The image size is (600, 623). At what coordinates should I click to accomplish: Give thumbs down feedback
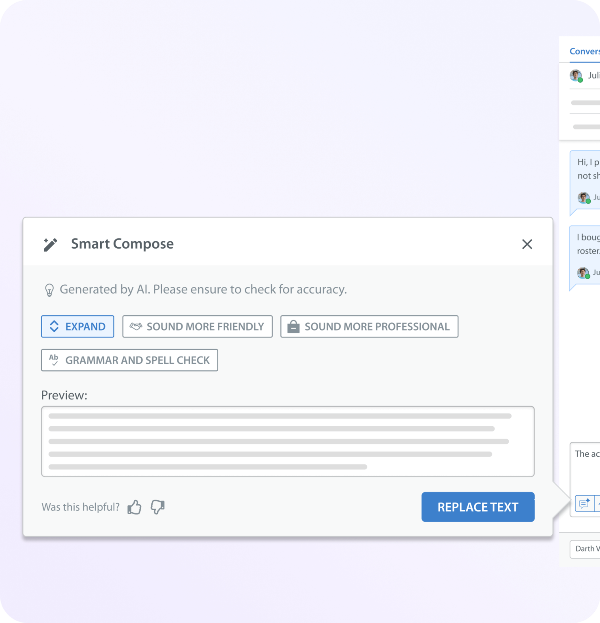[158, 508]
